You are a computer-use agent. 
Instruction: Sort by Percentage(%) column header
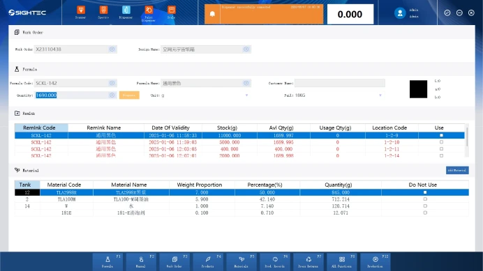[x=267, y=185]
